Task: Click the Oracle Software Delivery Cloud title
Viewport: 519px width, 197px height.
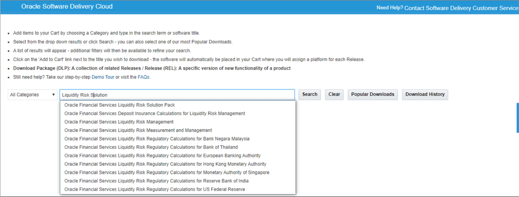Action: [67, 7]
